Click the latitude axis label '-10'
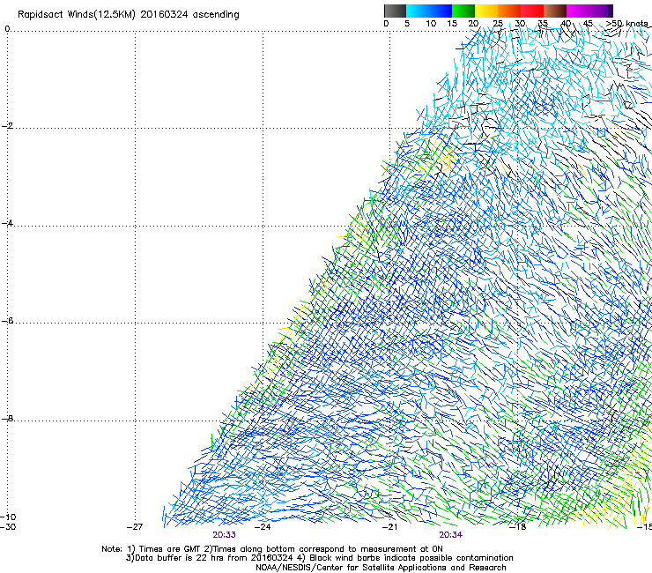The image size is (652, 573). point(8,517)
